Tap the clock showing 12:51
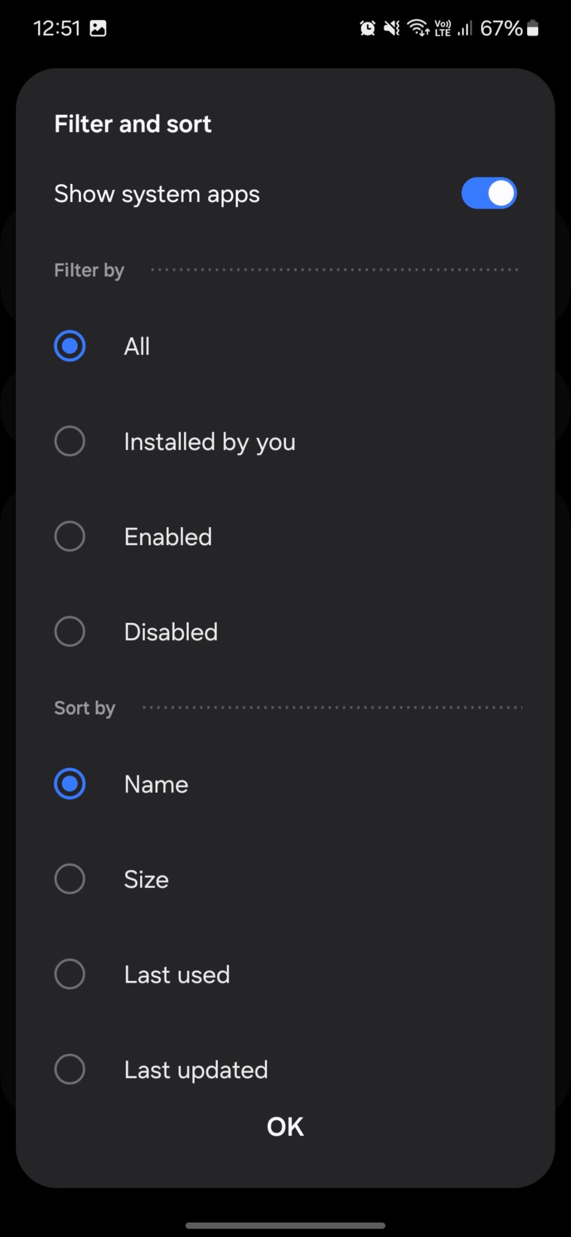Image resolution: width=571 pixels, height=1237 pixels. click(58, 28)
